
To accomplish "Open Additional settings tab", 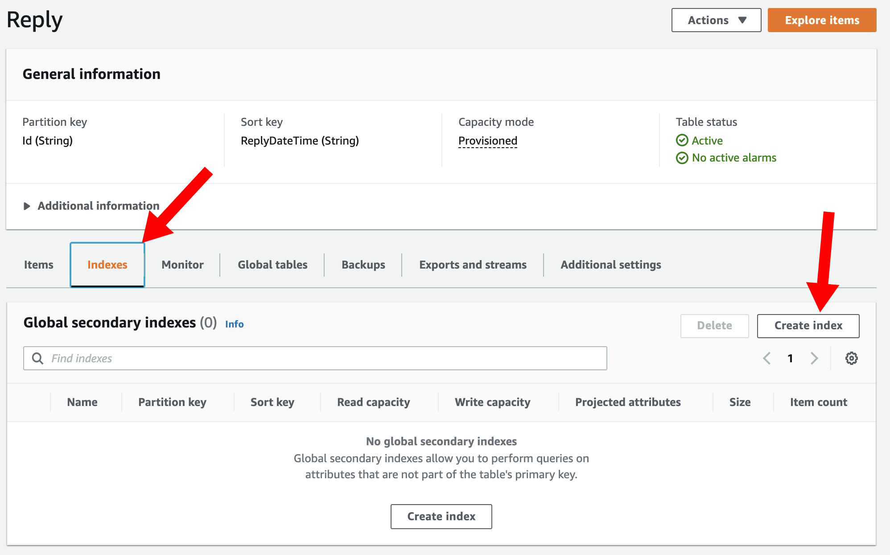I will 611,265.
